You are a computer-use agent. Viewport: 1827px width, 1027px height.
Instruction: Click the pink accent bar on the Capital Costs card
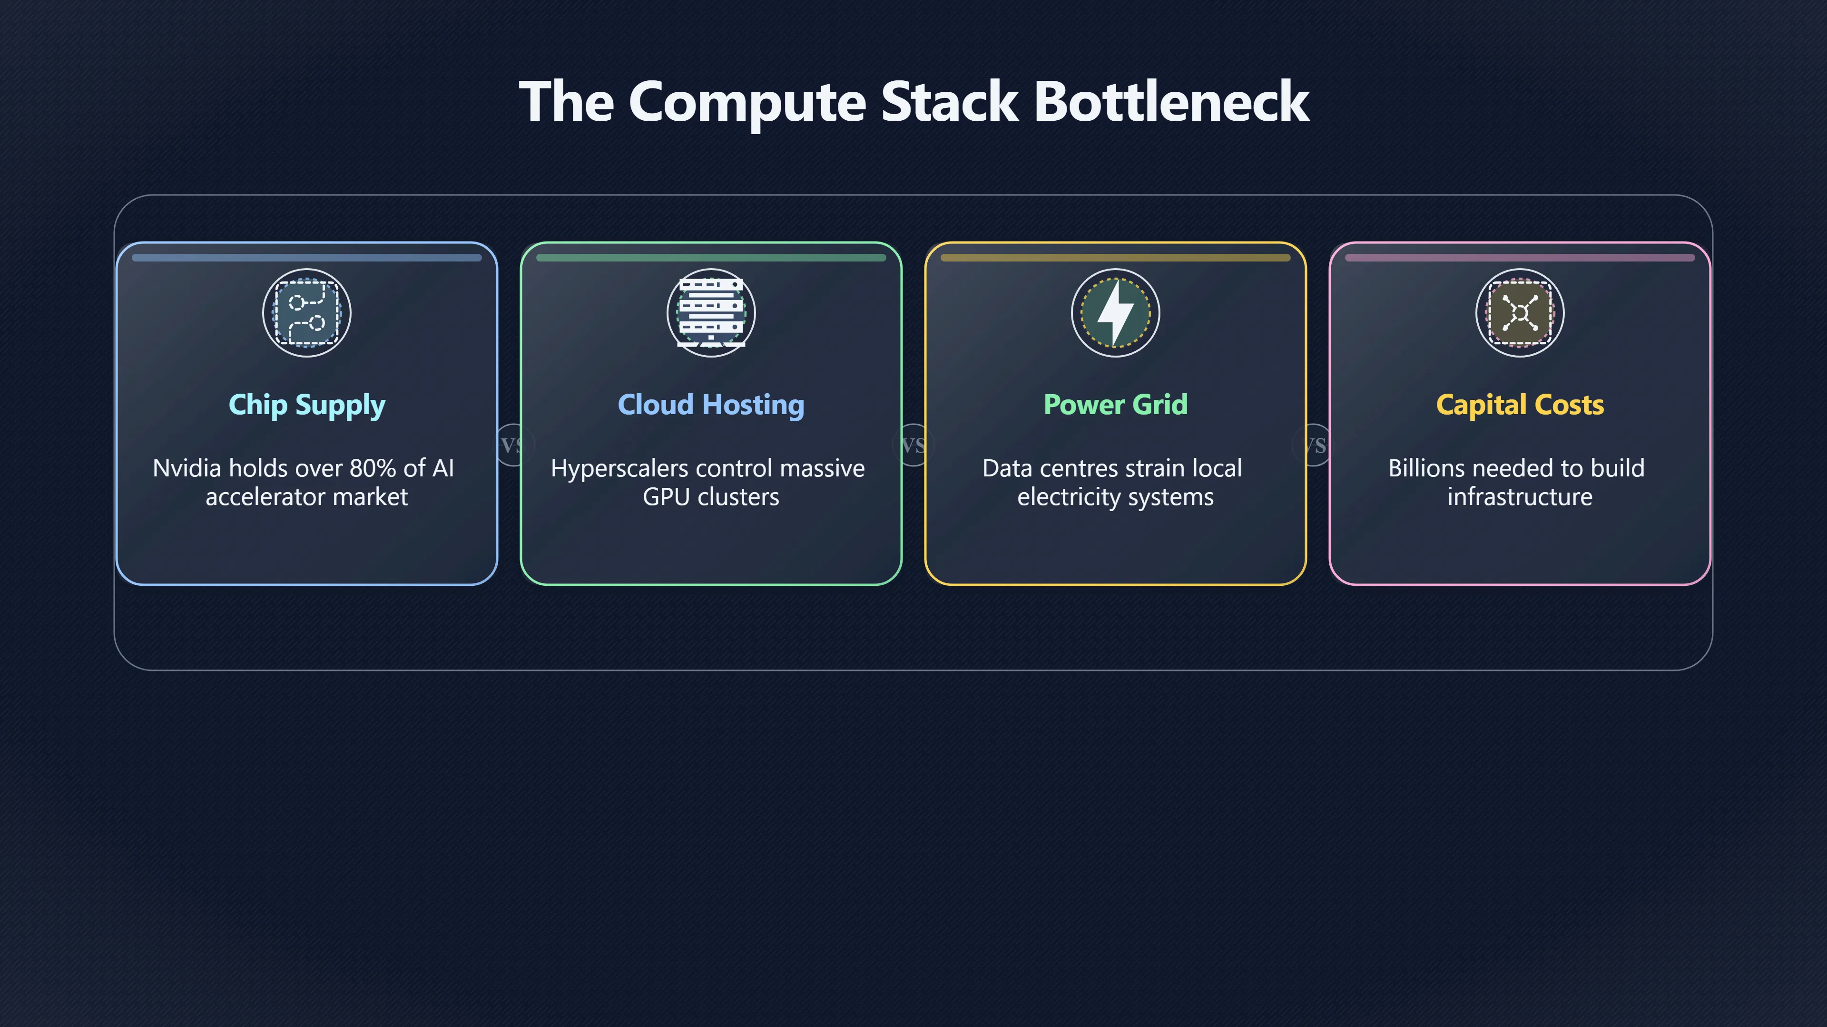pos(1519,257)
